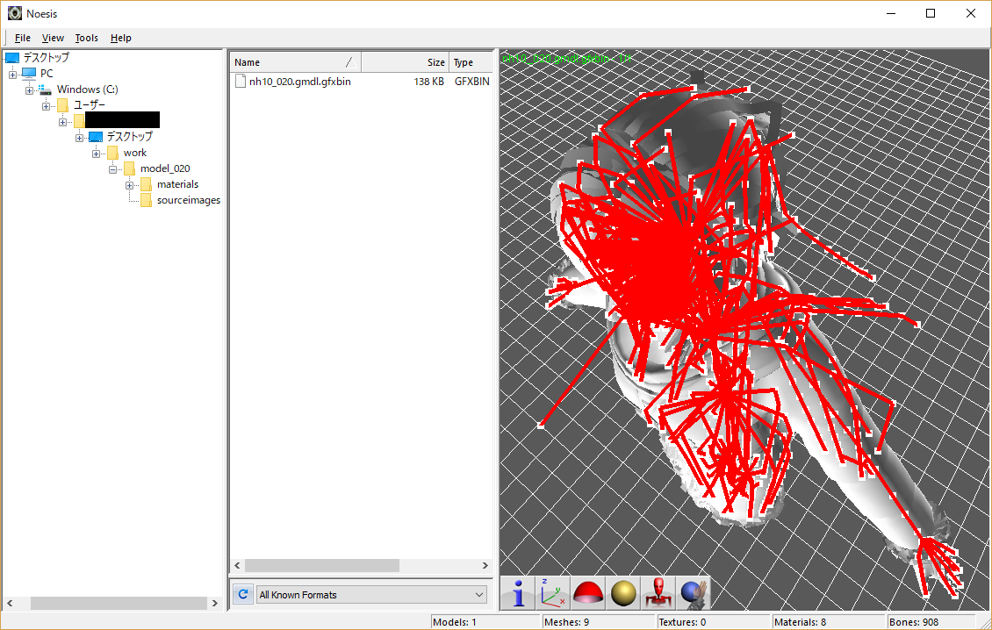Expand the materials folder node
This screenshot has width=992, height=630.
pos(129,185)
